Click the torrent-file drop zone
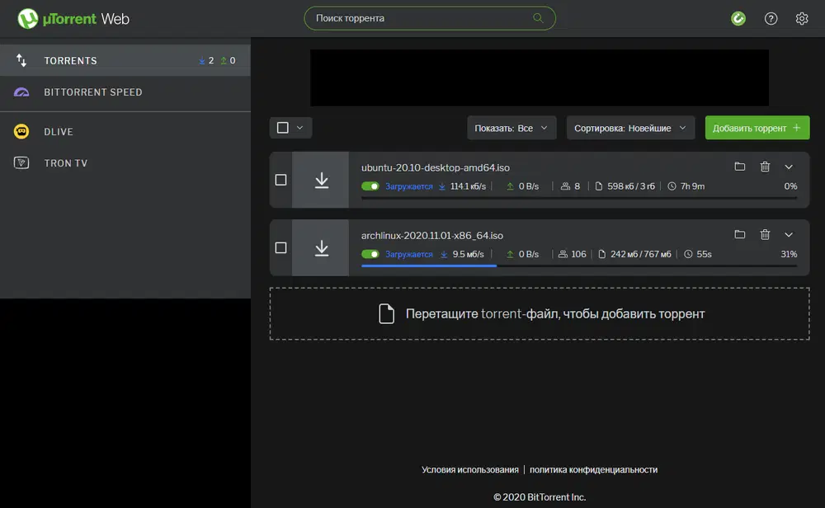 coord(540,313)
